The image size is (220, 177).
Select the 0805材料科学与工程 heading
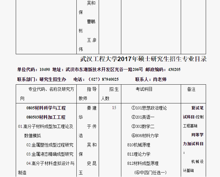[46, 108]
